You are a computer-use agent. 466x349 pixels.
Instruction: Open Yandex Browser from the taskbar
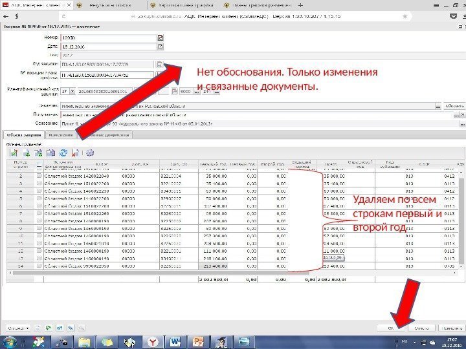tap(152, 343)
